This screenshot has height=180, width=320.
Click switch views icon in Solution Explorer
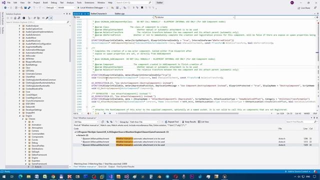pyautogui.click(x=19, y=18)
